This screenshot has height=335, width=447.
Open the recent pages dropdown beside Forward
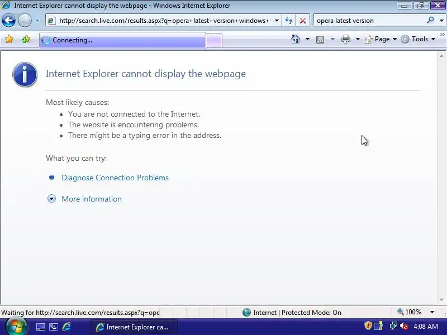coord(37,21)
